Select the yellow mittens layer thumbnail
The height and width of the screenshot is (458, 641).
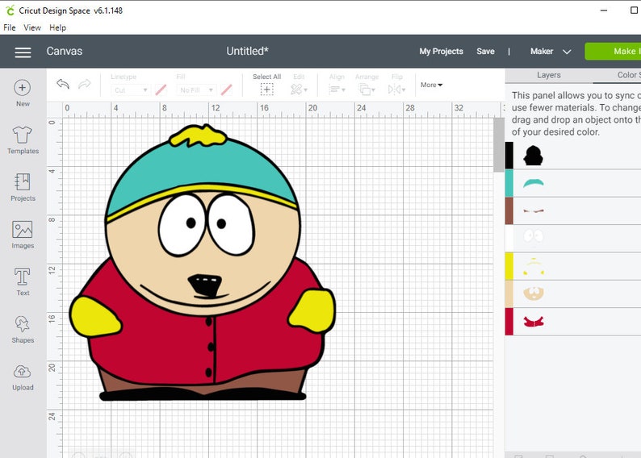coord(534,267)
